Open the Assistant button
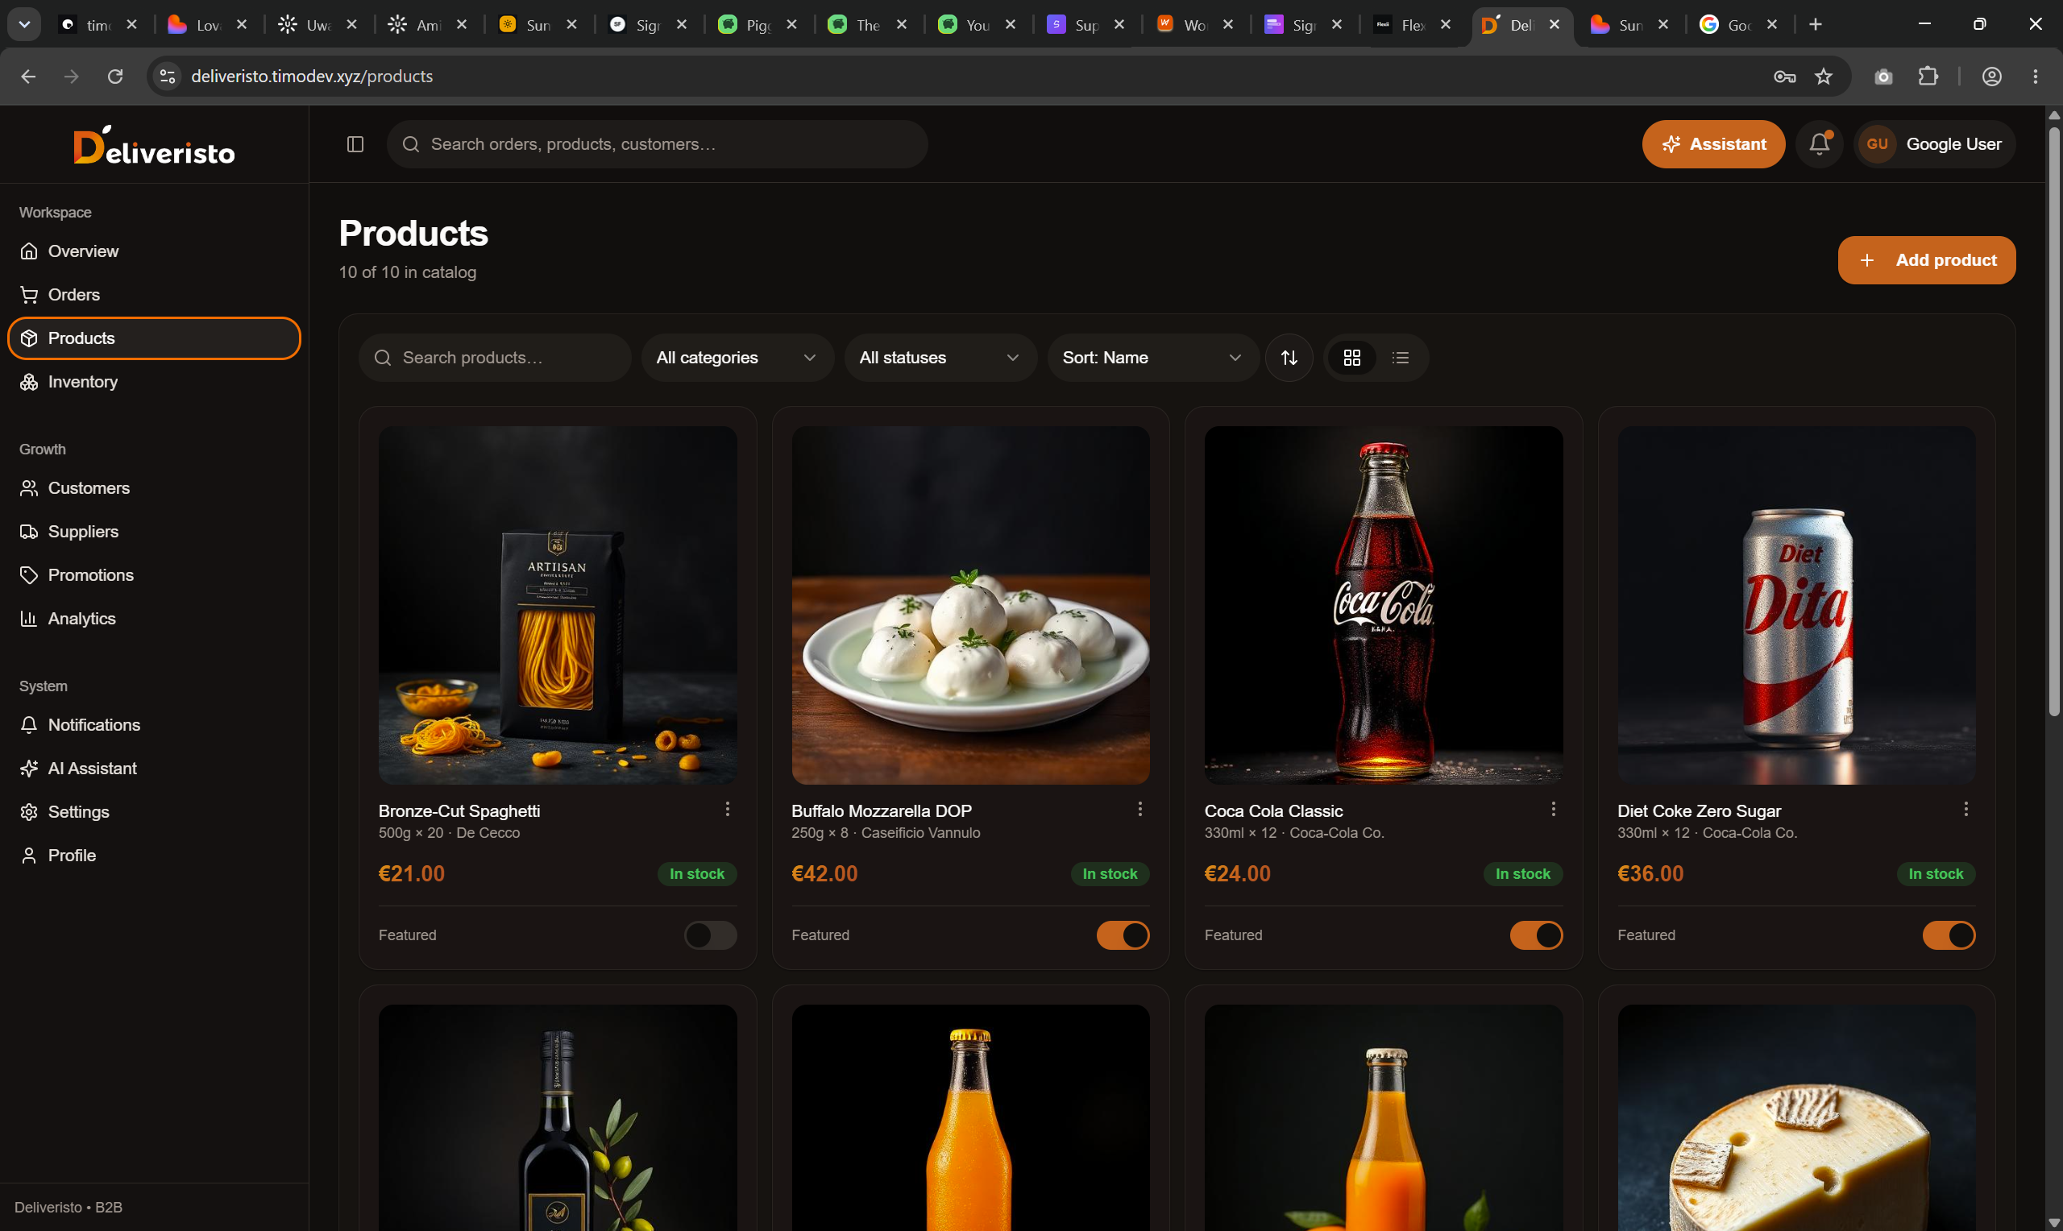Viewport: 2063px width, 1231px height. (x=1713, y=144)
